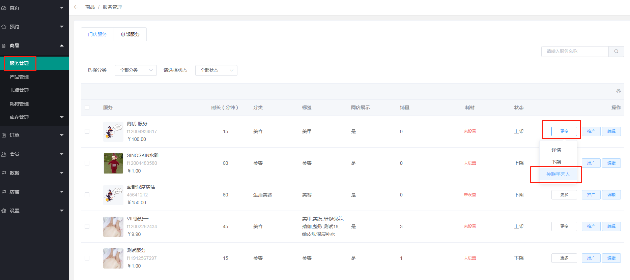The width and height of the screenshot is (630, 280).
Task: Click the 商品 breadcrumb link
Action: point(90,7)
